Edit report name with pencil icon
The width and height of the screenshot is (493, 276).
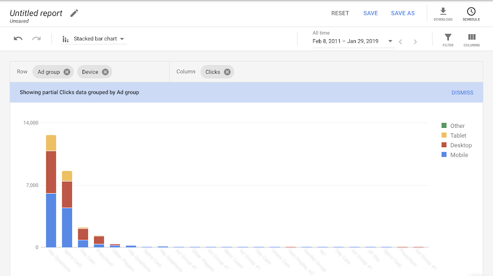tap(74, 13)
